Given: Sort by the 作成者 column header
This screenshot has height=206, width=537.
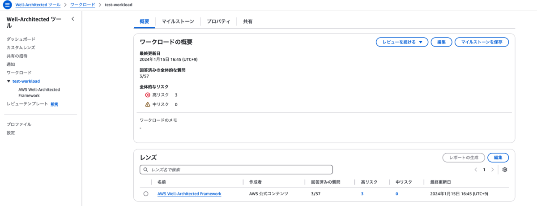Looking at the screenshot, I should coord(256,182).
